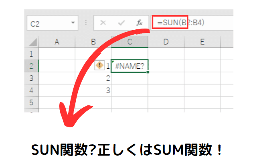Open Insert Function fx dialog
This screenshot has height=158, width=257.
coord(140,23)
